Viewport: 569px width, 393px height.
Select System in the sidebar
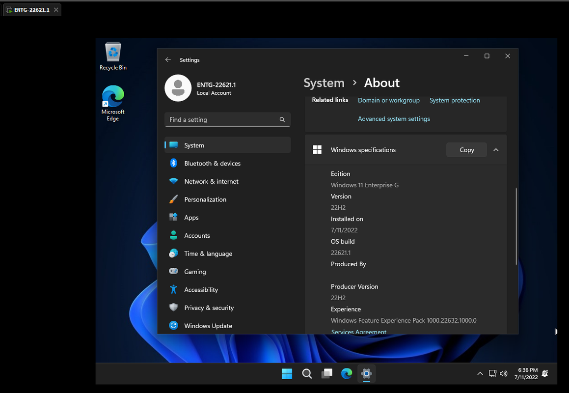(227, 145)
